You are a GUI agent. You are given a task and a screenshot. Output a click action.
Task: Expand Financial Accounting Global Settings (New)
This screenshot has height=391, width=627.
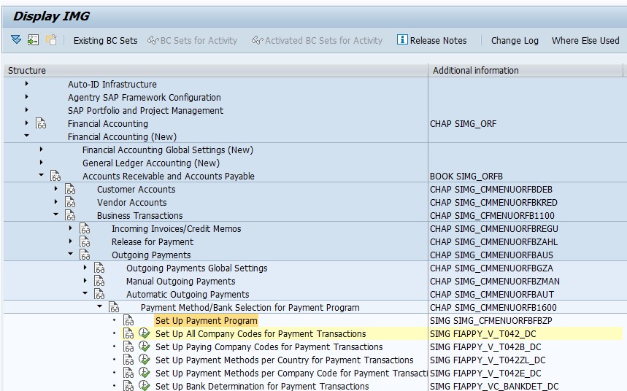pyautogui.click(x=41, y=149)
